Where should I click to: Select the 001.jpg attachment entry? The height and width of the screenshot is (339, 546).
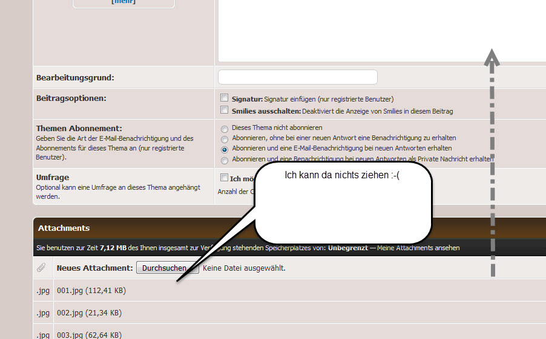coord(91,291)
